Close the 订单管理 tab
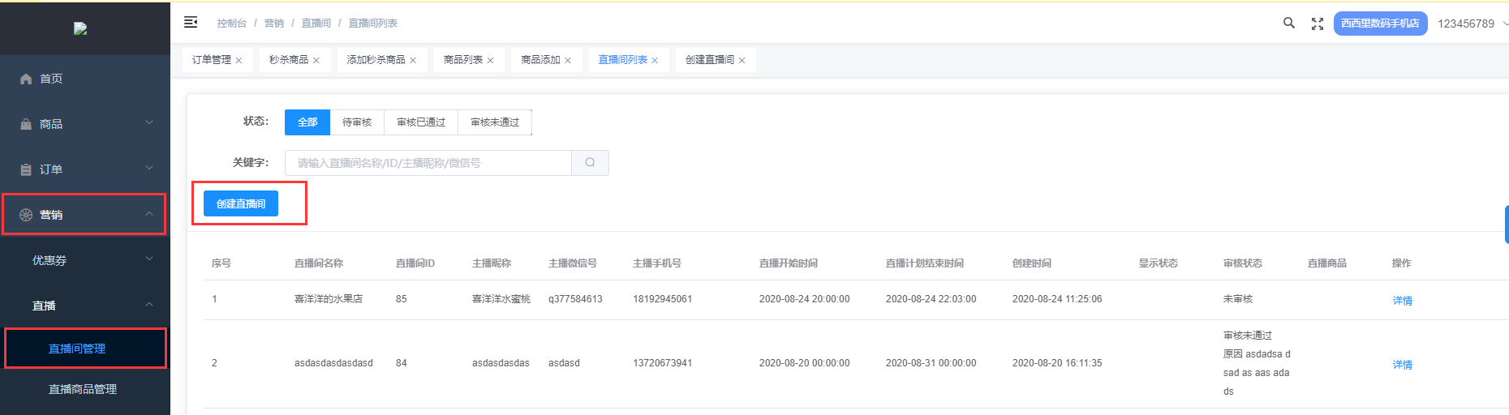 coord(239,61)
